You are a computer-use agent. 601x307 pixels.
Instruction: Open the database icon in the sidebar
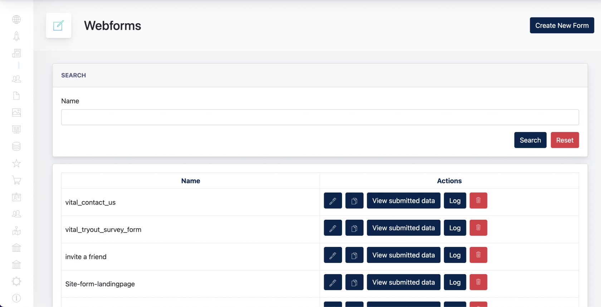(x=16, y=146)
